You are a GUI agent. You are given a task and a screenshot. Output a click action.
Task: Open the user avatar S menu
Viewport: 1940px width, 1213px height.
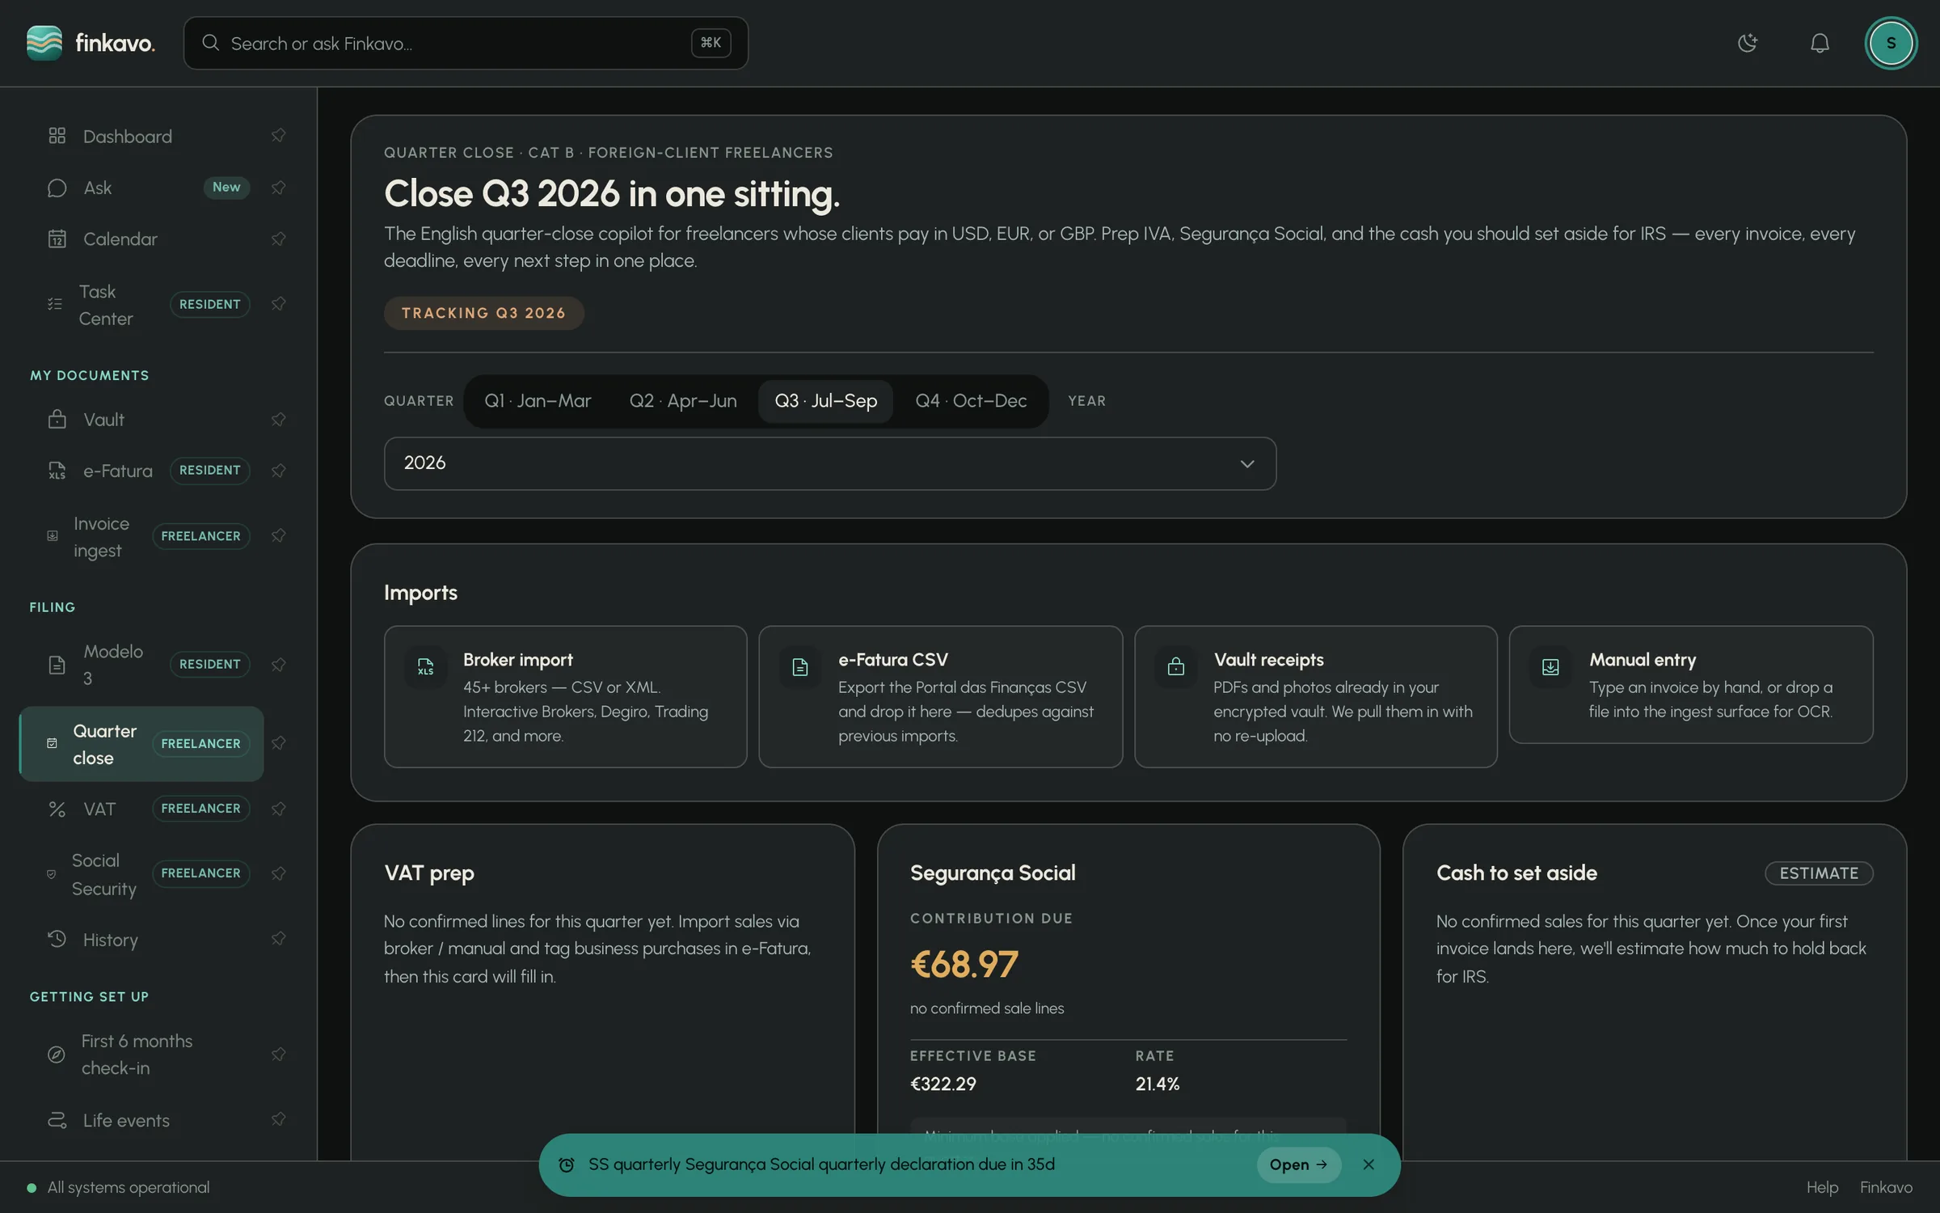1891,43
